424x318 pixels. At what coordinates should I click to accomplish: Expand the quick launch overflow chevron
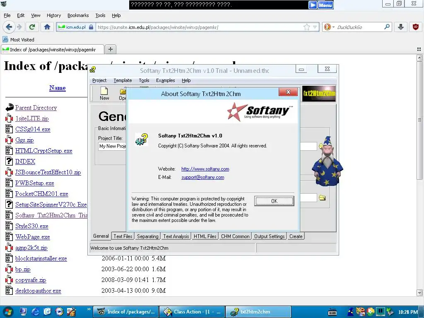click(89, 309)
